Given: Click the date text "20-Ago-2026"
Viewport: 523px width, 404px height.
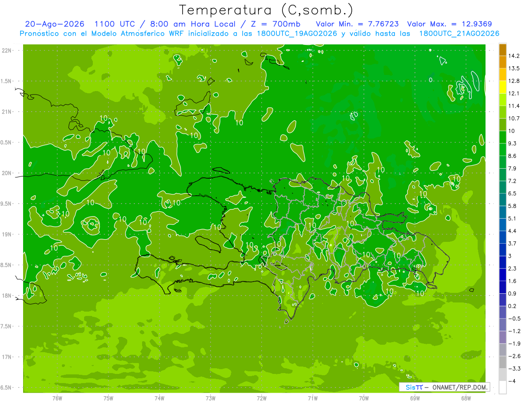Looking at the screenshot, I should pos(54,24).
